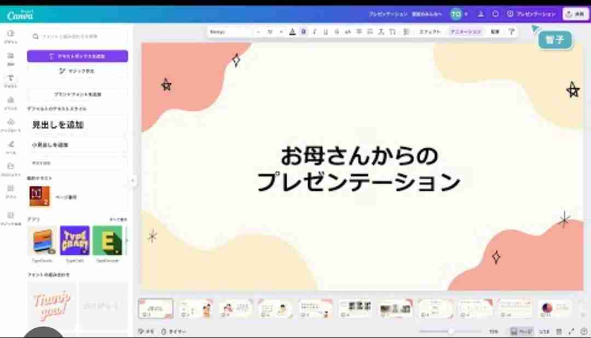The image size is (591, 338).
Task: Open the font family dropdown
Action: tap(230, 32)
